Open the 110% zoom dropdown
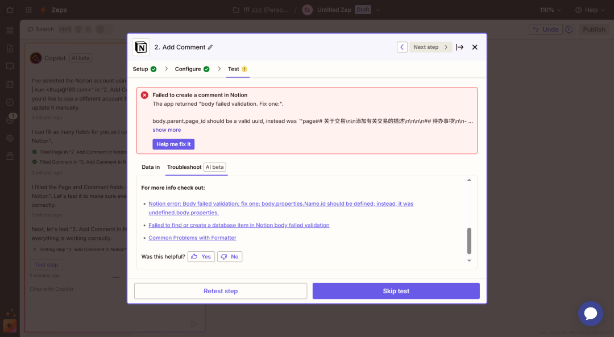This screenshot has width=614, height=337. coord(550,10)
